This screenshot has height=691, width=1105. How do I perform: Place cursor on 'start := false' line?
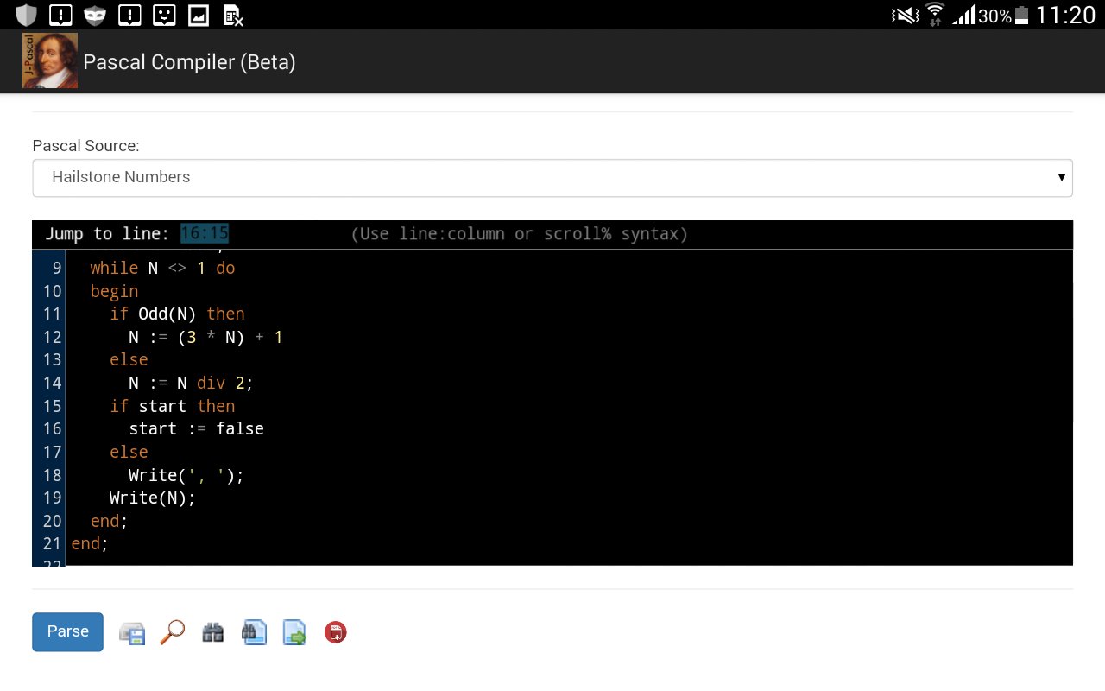(x=196, y=428)
